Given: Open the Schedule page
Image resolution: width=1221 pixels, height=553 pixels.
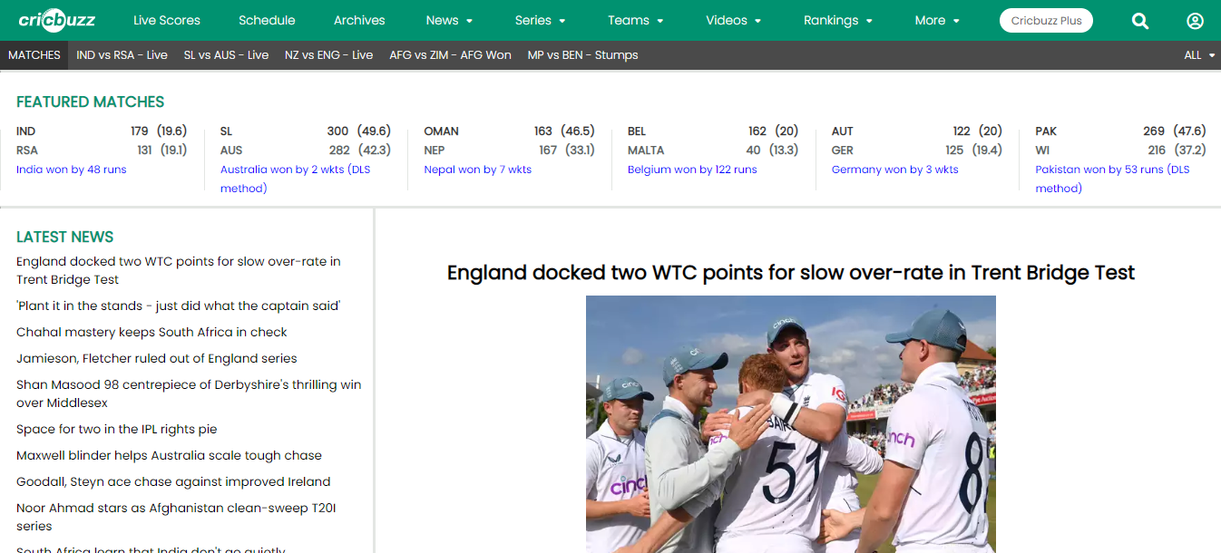Looking at the screenshot, I should pyautogui.click(x=267, y=20).
